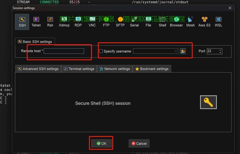
Task: Pick the FTP session type
Action: pyautogui.click(x=106, y=22)
